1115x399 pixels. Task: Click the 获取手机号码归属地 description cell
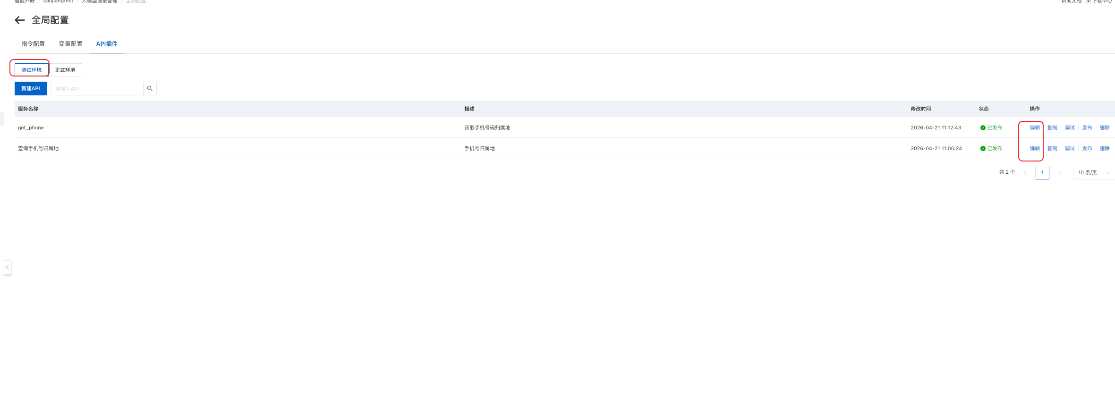point(487,127)
